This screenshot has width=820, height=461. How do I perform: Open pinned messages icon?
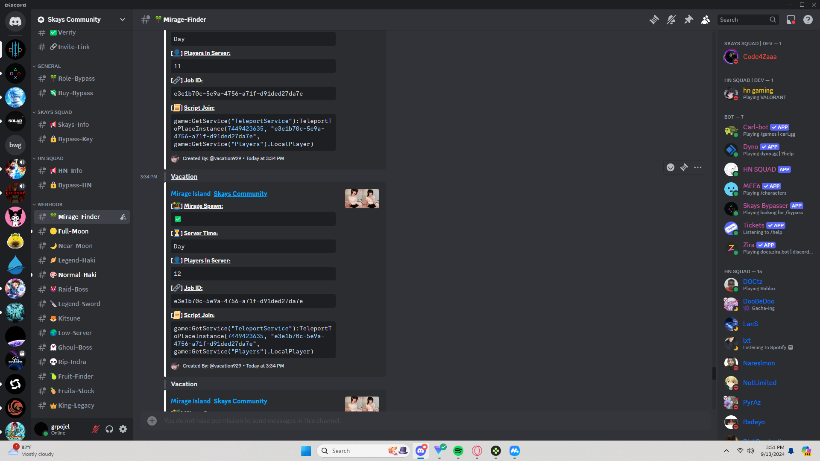[688, 20]
